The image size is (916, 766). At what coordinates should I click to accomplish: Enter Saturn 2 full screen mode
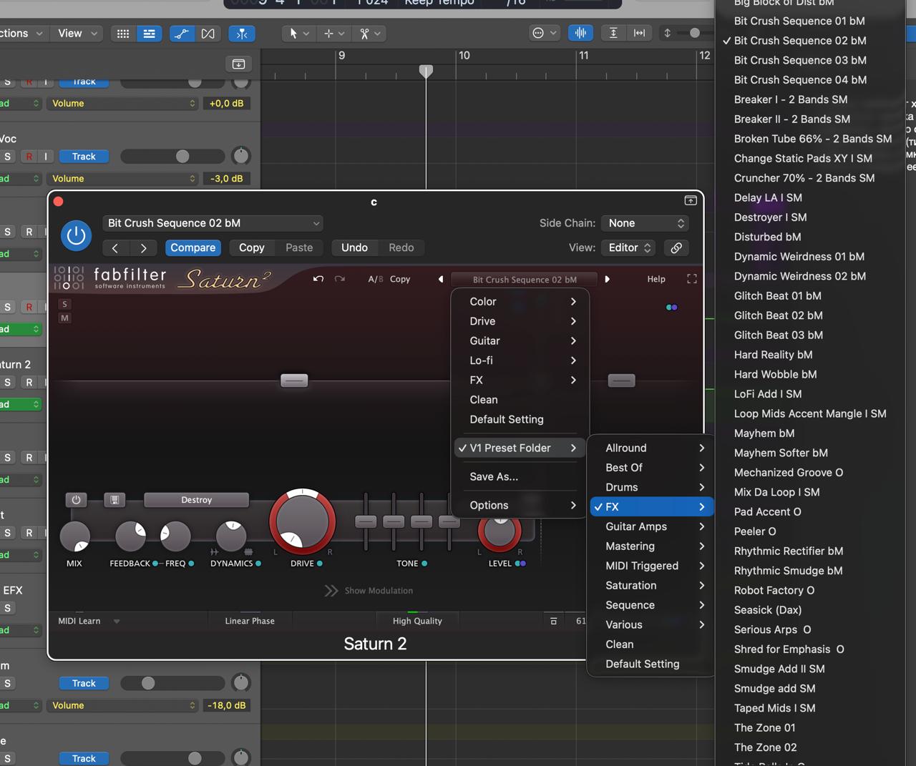pos(692,279)
